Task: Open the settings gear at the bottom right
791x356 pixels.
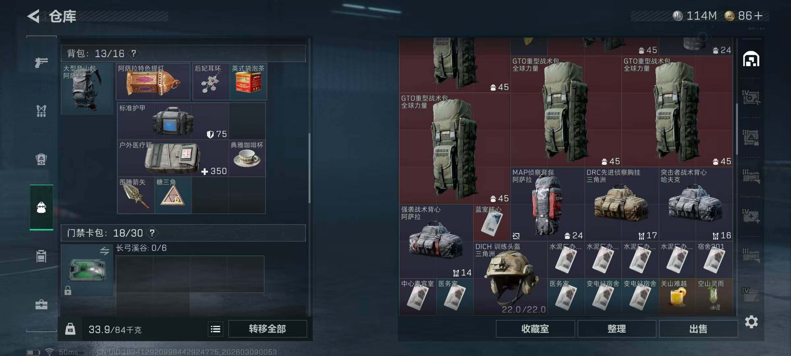Action: click(751, 322)
